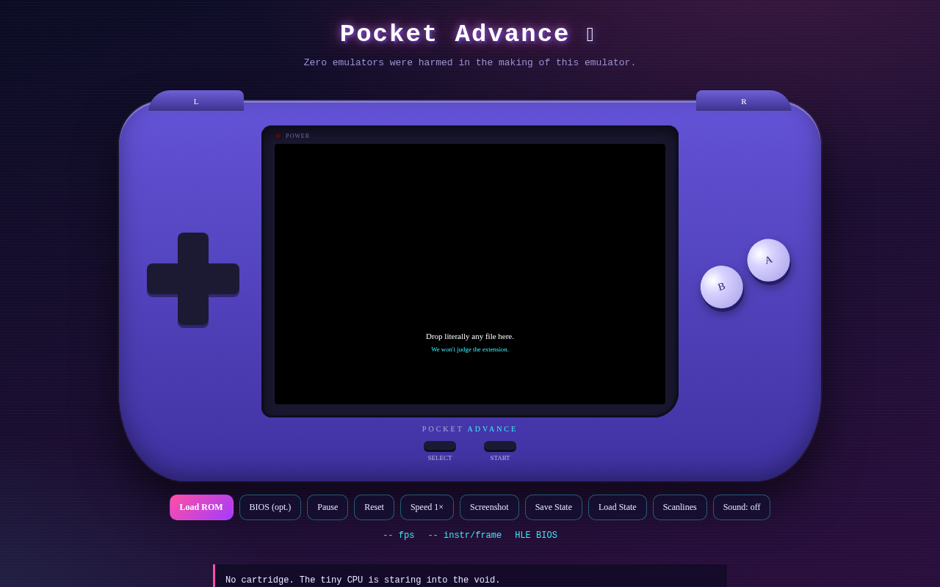
Task: Push the START pill button
Action: click(x=500, y=445)
